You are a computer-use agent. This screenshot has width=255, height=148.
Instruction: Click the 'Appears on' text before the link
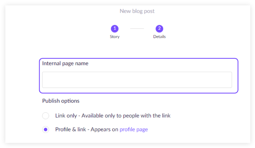[x=105, y=129]
